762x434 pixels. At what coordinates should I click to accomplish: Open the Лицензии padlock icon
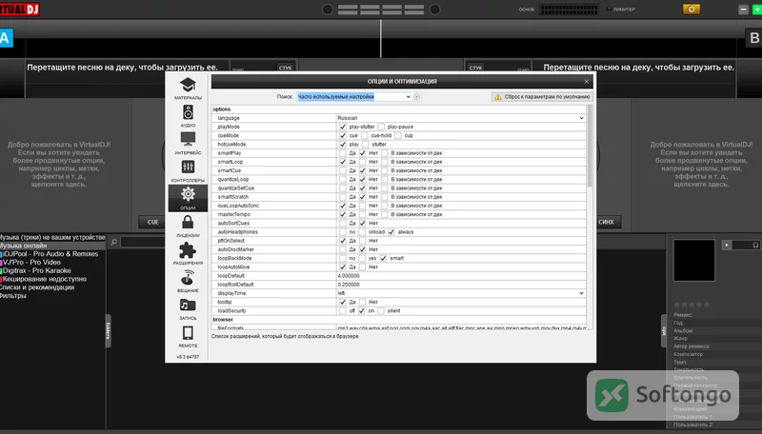click(x=188, y=226)
